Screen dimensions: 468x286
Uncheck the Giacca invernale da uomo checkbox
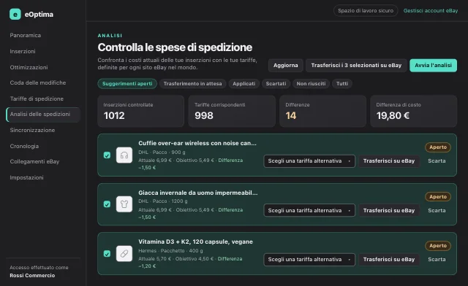[x=107, y=204]
